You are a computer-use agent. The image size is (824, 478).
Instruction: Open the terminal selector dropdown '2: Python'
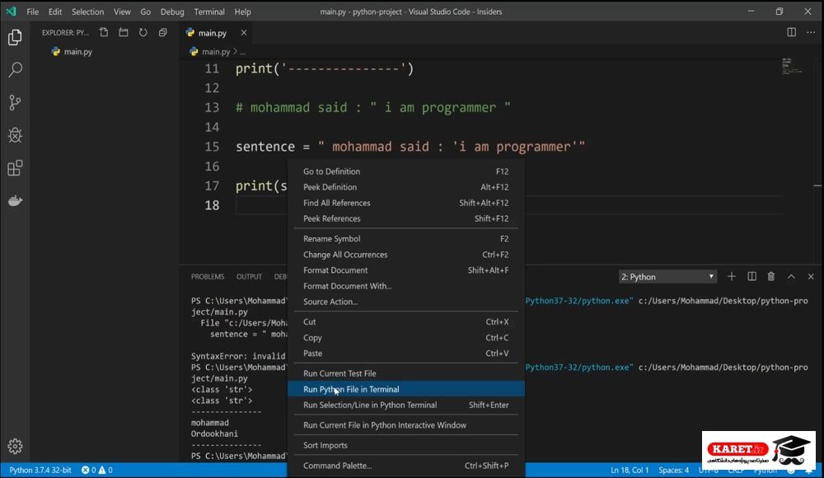tap(668, 277)
